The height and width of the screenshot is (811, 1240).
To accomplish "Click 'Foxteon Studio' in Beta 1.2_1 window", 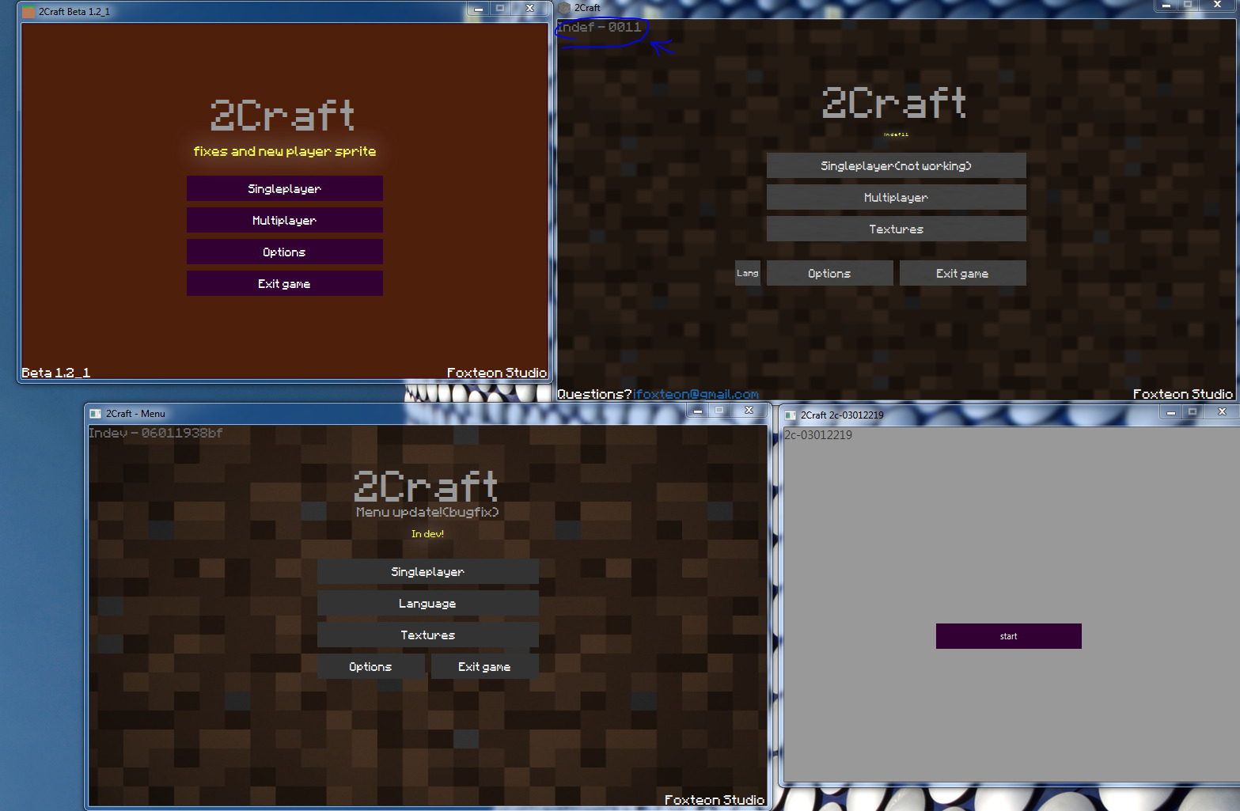I will pyautogui.click(x=497, y=373).
